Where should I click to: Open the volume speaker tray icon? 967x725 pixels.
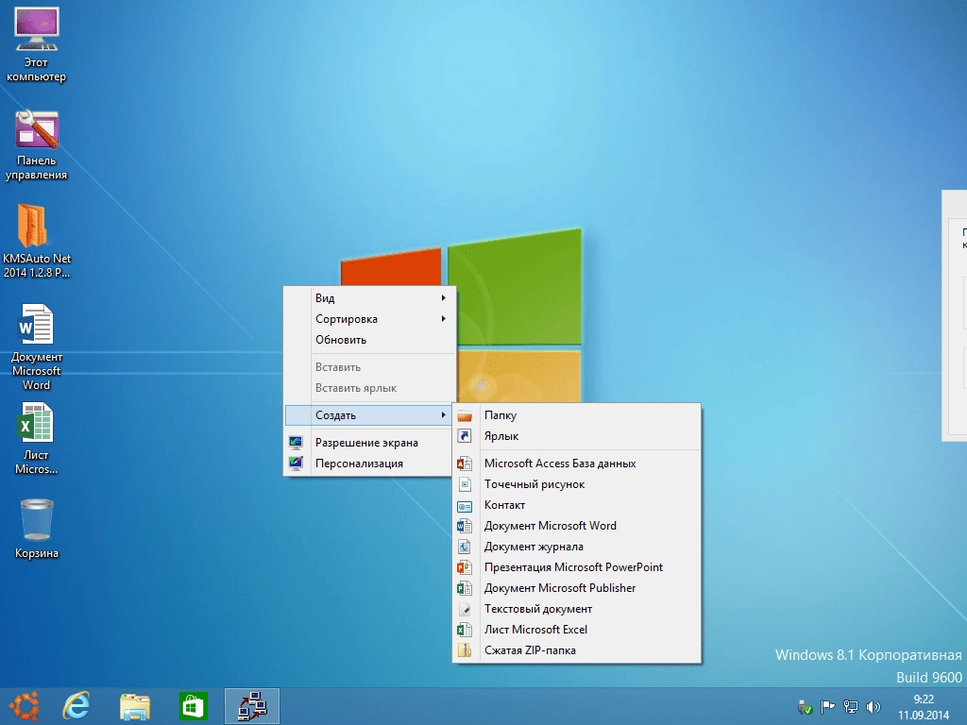pos(874,706)
